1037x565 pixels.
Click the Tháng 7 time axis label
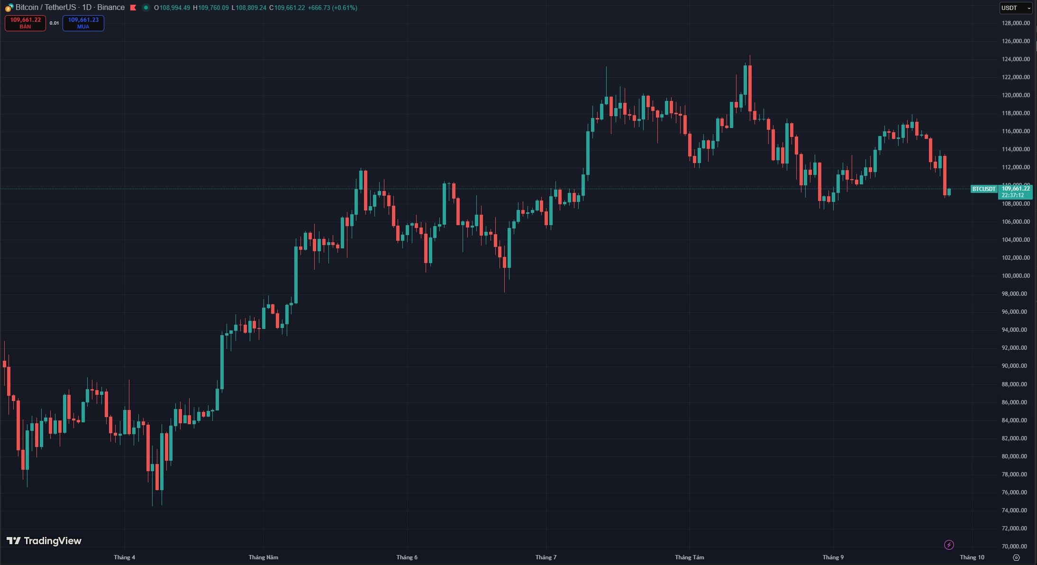[546, 557]
